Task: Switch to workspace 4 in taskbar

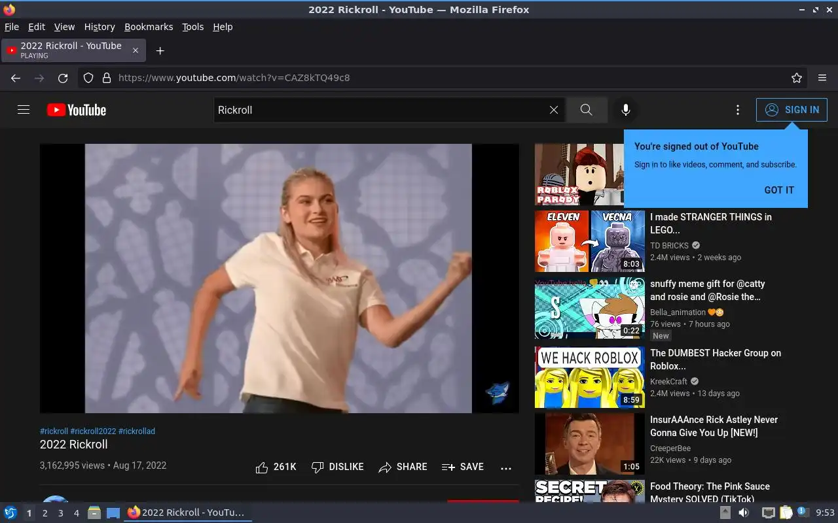Action: click(x=76, y=513)
